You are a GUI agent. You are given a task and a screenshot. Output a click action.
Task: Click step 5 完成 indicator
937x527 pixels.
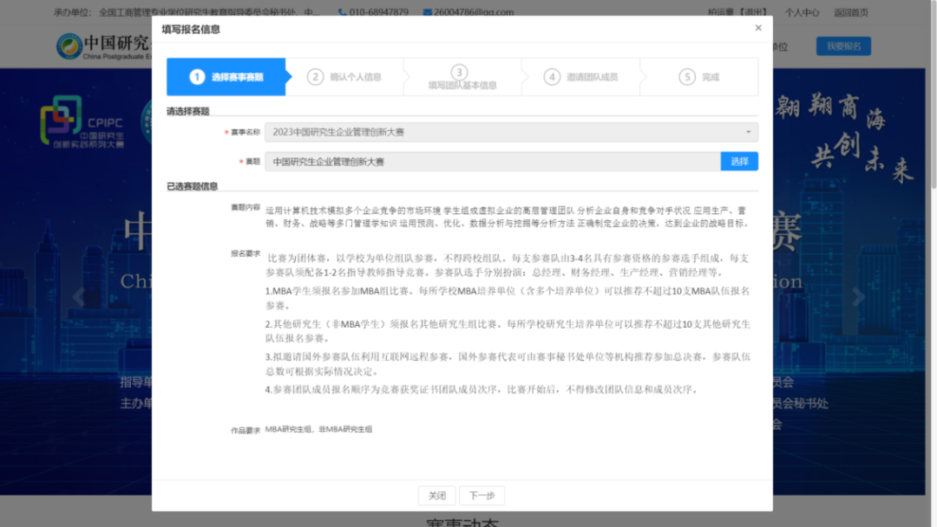(700, 77)
